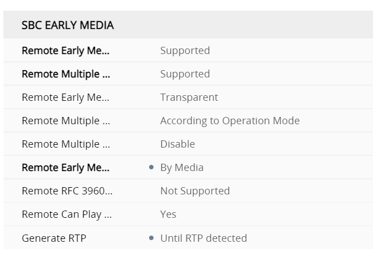Click the parameter label for the Transparent row
378x254 pixels.
coord(65,97)
